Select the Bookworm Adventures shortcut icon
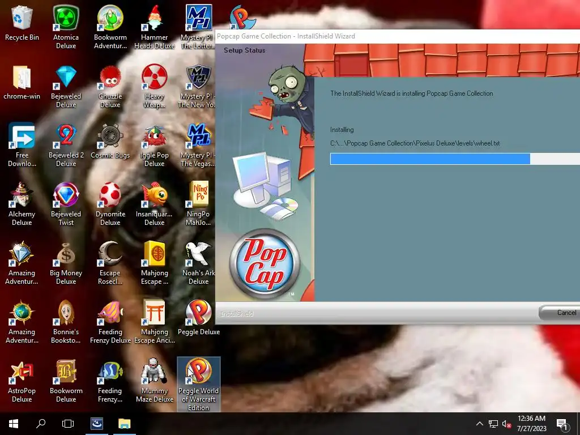This screenshot has height=435, width=580. (x=110, y=27)
